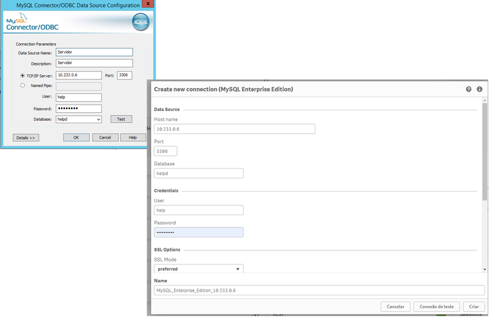The width and height of the screenshot is (495, 320).
Task: Click the Password field in ODBC dialog
Action: click(78, 109)
